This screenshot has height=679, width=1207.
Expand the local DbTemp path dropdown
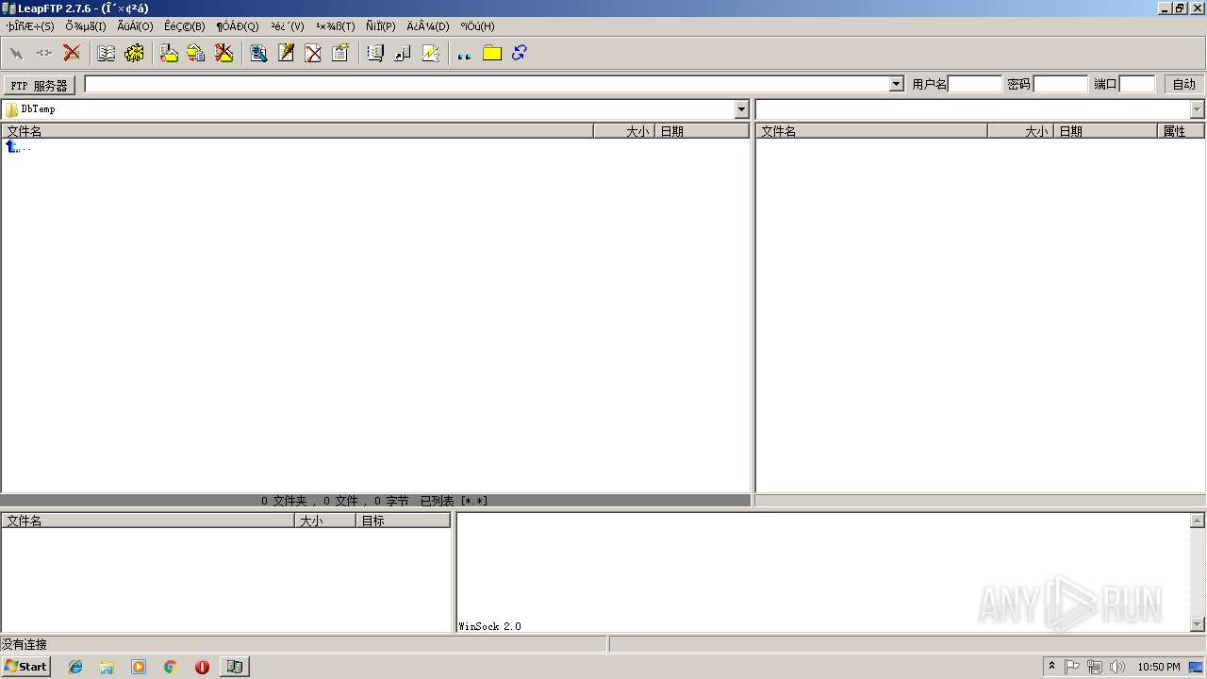[x=741, y=109]
